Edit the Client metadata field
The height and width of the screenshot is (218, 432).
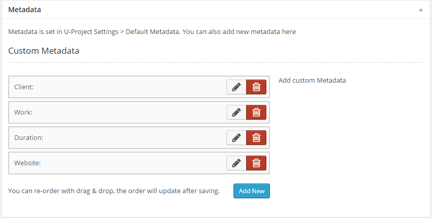point(236,87)
